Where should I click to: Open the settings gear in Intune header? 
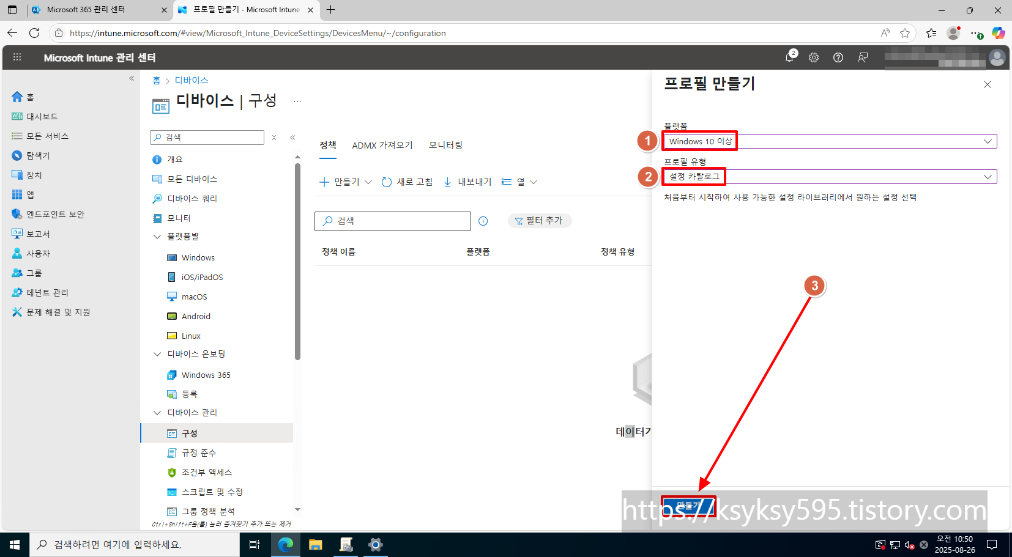tap(814, 57)
